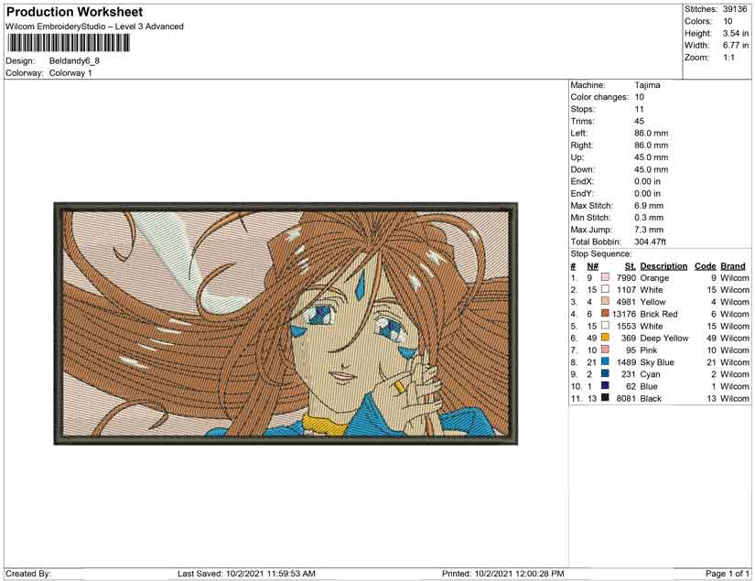The width and height of the screenshot is (755, 581).
Task: Select the "Code" column header
Action: (706, 266)
